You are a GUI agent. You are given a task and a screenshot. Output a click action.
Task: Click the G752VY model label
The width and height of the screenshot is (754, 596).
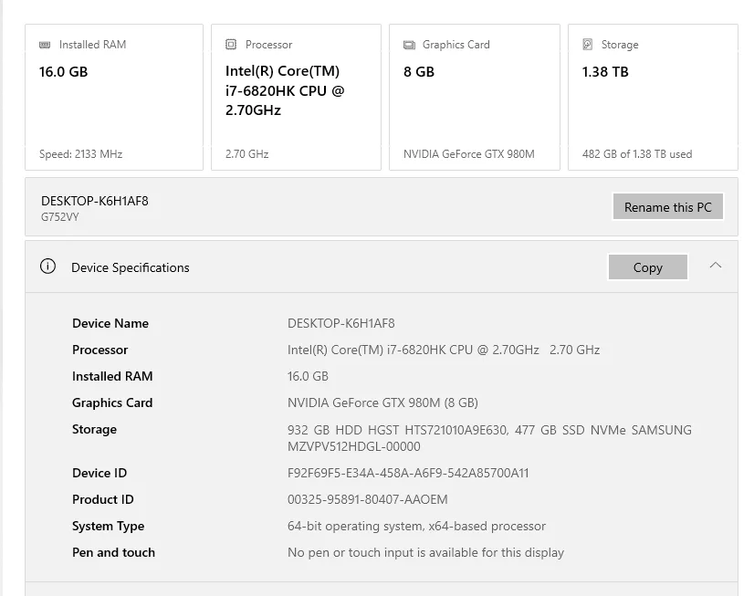click(60, 217)
